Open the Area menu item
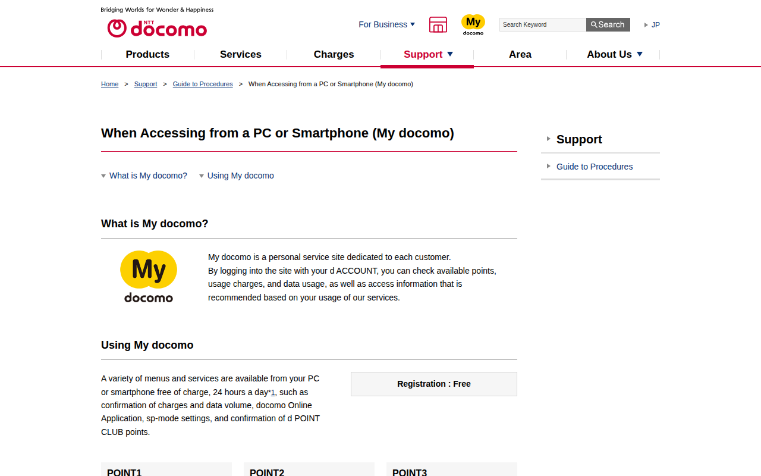Image resolution: width=761 pixels, height=476 pixels. 520,54
